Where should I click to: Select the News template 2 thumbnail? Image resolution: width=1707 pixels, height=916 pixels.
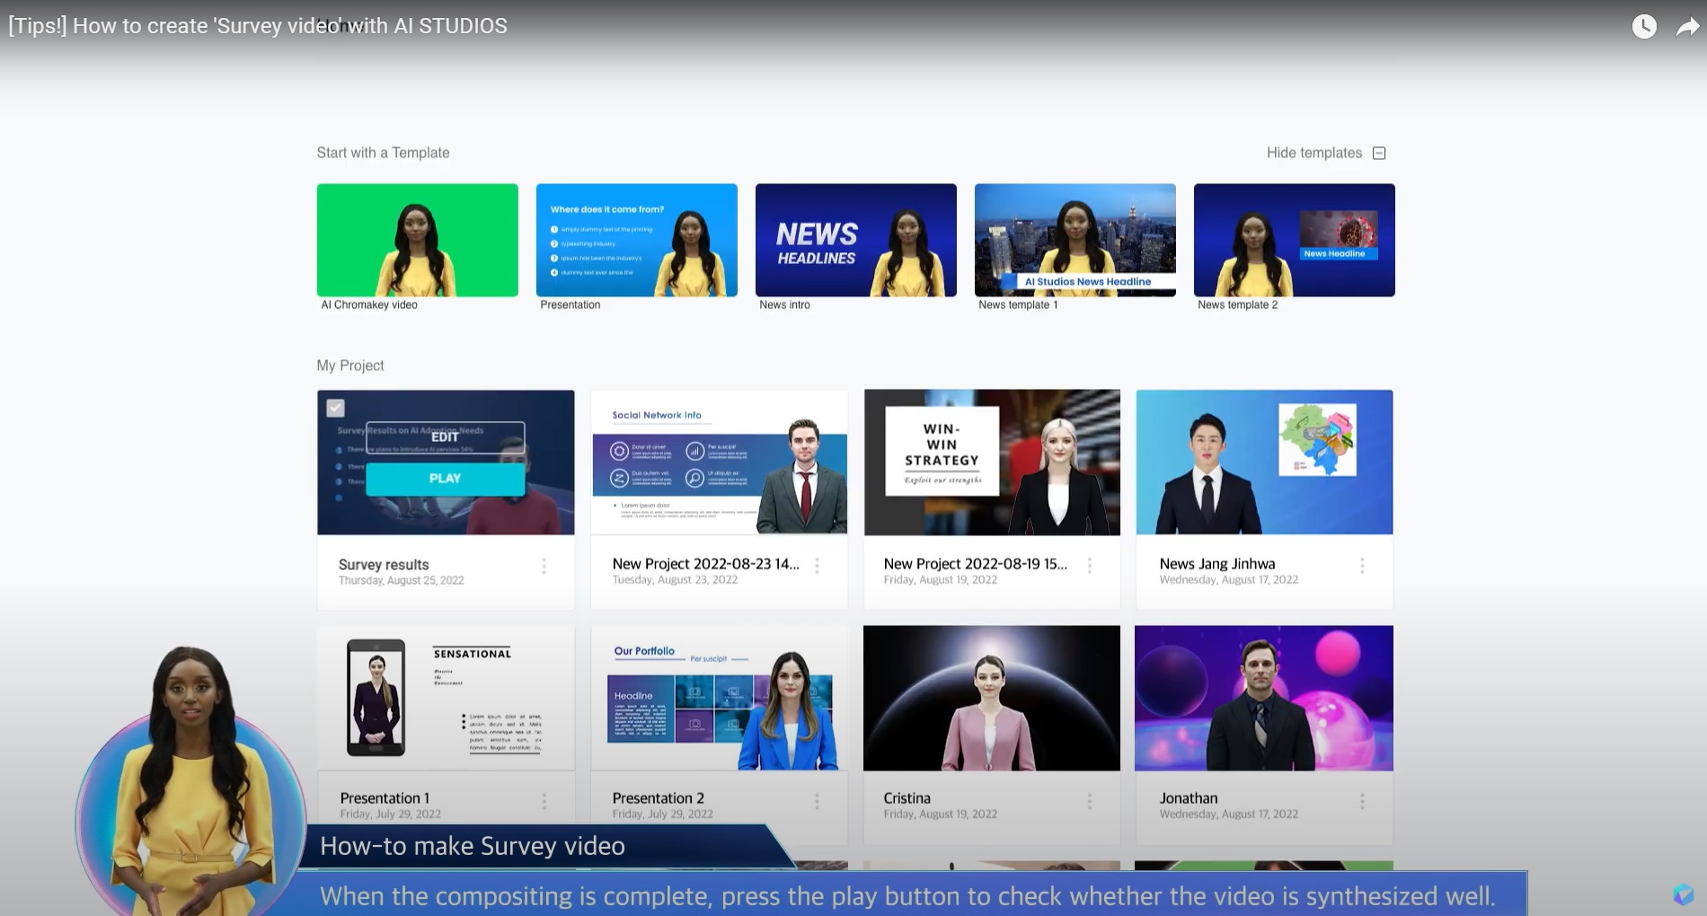click(1295, 240)
